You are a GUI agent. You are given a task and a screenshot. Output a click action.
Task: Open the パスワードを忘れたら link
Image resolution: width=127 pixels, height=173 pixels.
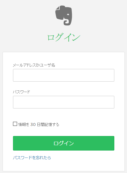pos(32,158)
